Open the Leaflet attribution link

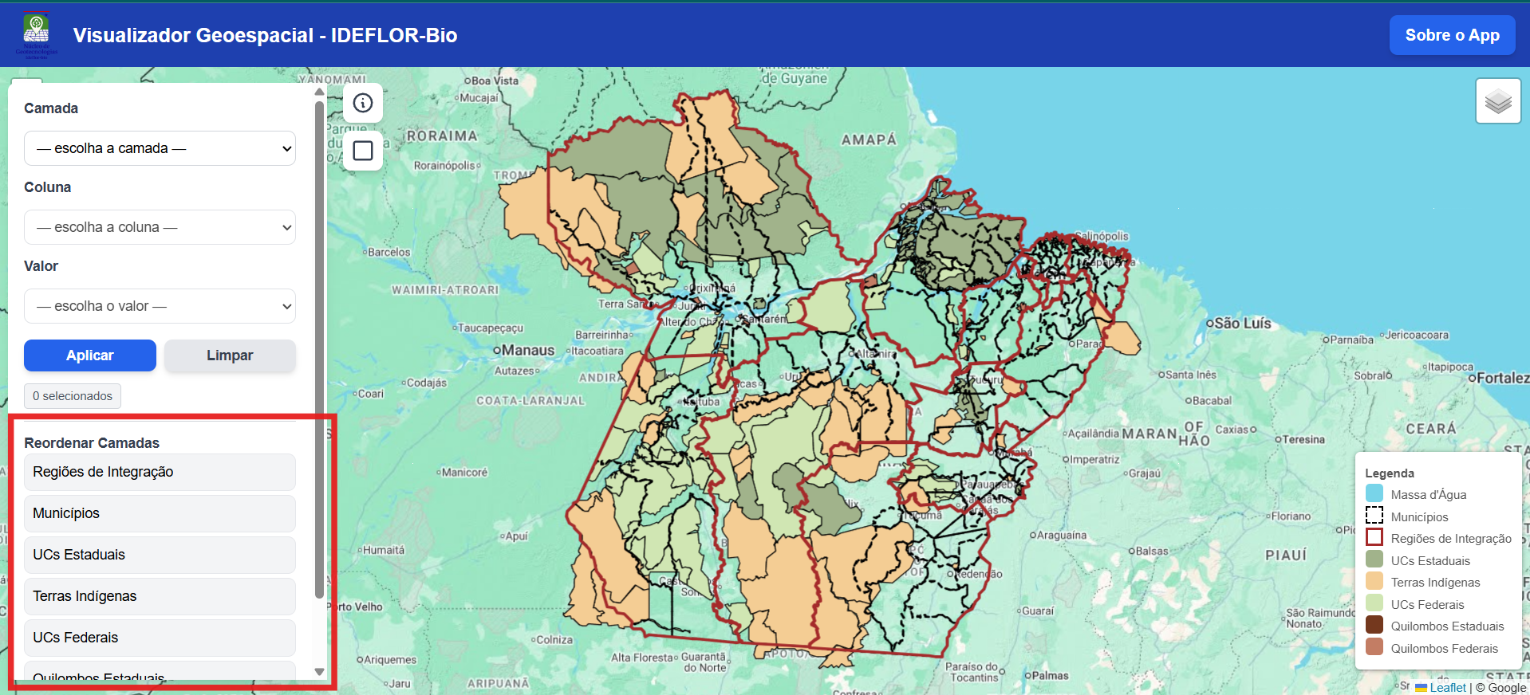click(1447, 687)
